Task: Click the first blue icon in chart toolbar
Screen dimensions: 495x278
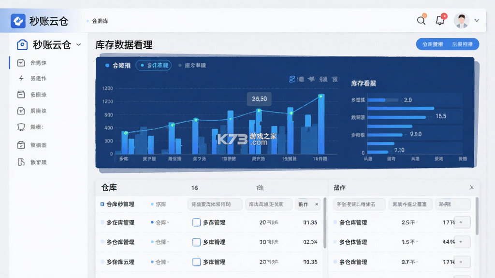Action: click(292, 79)
